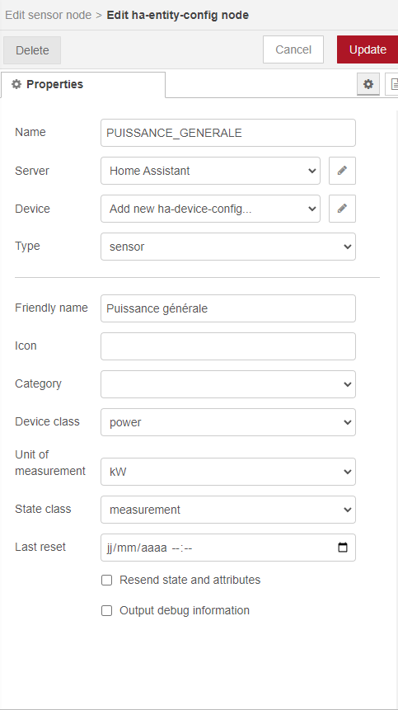Delete this ha-entity-config node
The image size is (398, 710).
(x=32, y=50)
